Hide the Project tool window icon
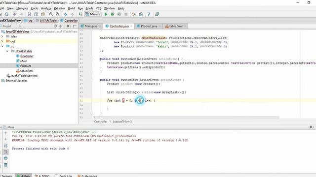Viewport: 316px width, 177px height. coord(75,26)
